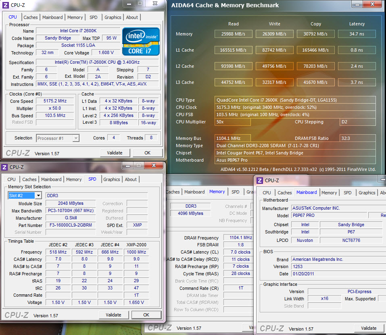
Task: Click the L2 Cache Write 49756 MB/s value
Action: tap(275, 66)
